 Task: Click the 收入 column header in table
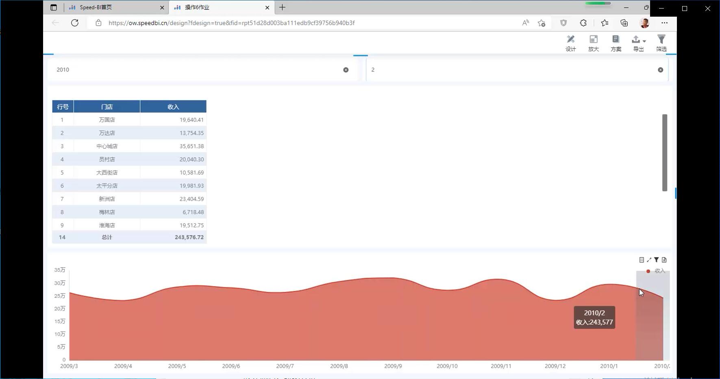click(x=173, y=107)
